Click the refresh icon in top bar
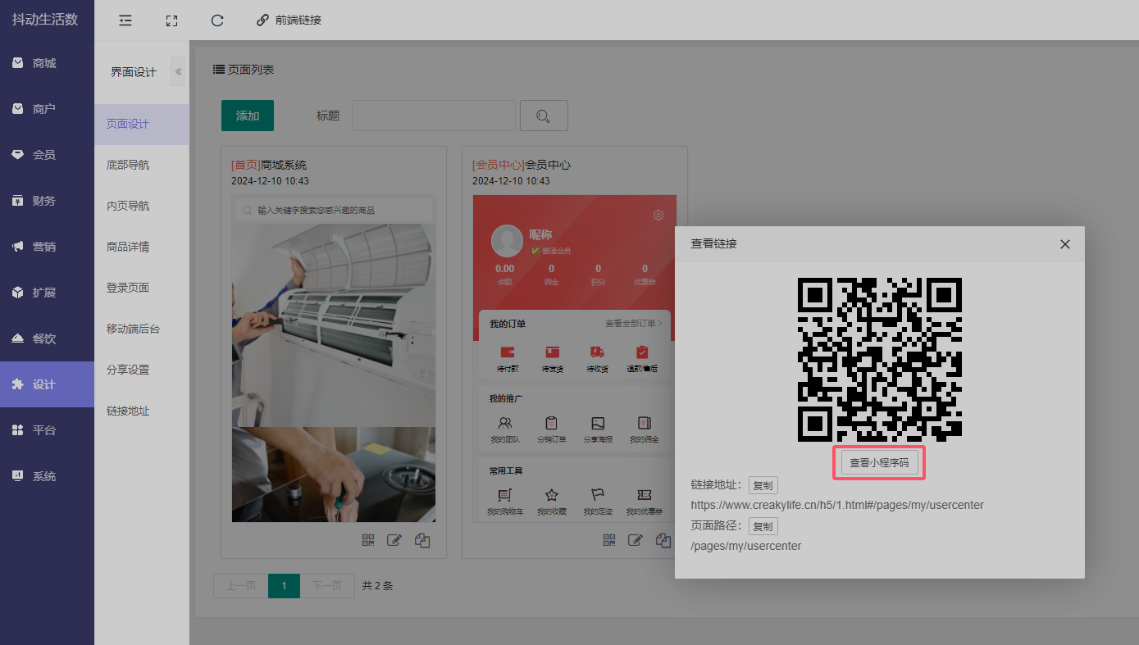The image size is (1139, 645). pyautogui.click(x=217, y=20)
